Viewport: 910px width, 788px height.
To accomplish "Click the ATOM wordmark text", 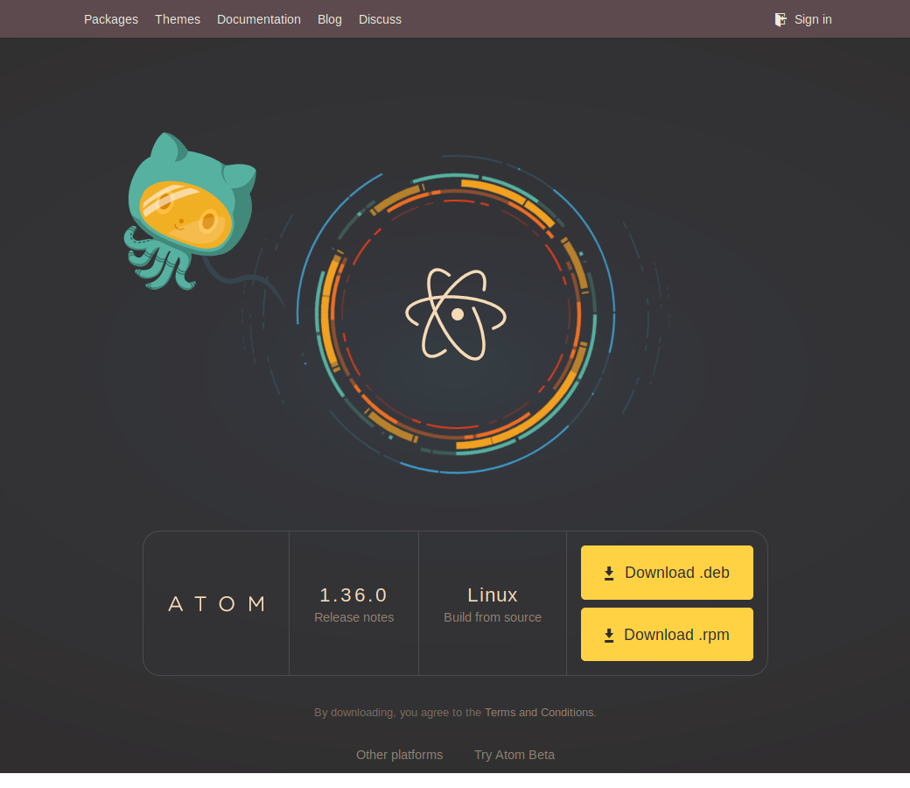I will [216, 604].
